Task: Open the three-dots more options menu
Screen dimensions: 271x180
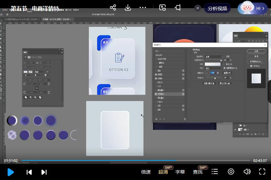Action: 143,7
